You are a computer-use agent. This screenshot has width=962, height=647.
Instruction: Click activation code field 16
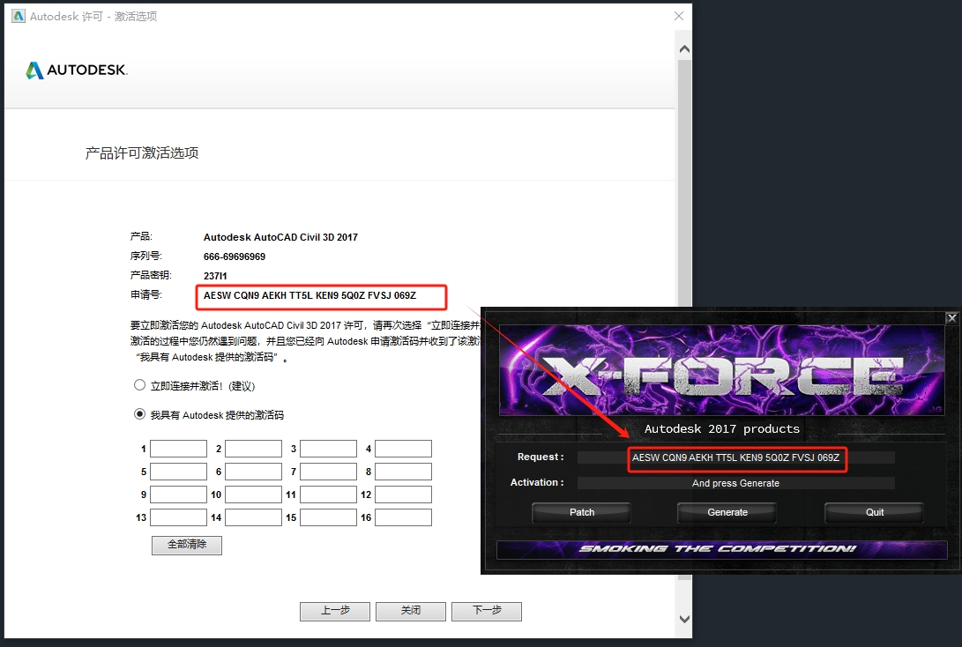(x=403, y=517)
